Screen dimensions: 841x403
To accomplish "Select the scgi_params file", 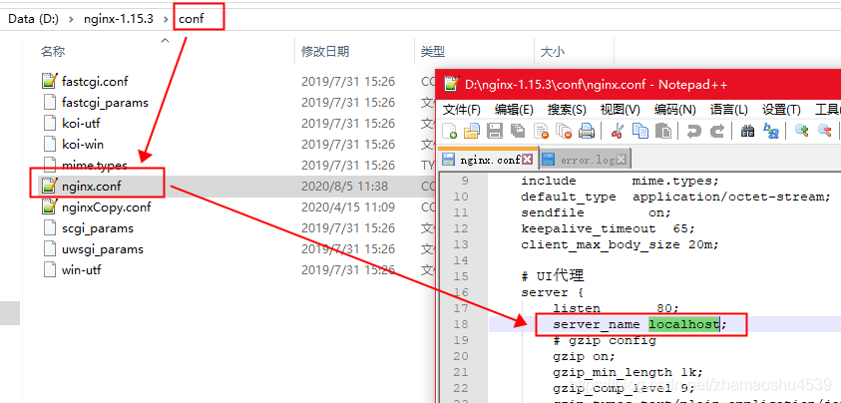I will 98,228.
